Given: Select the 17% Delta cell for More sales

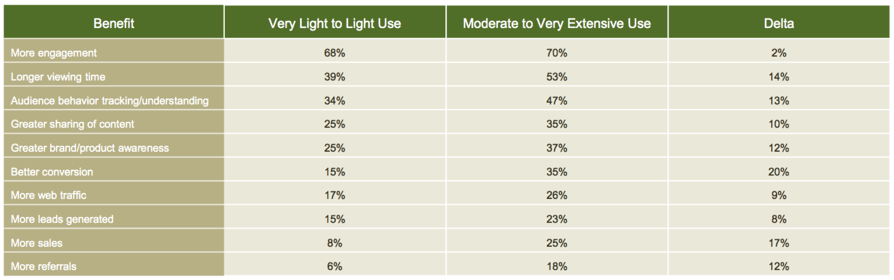Looking at the screenshot, I should [x=779, y=243].
